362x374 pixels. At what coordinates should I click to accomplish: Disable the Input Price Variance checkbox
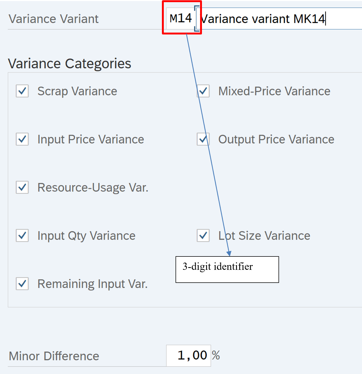(22, 139)
